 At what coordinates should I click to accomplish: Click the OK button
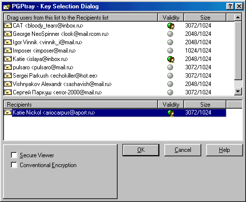point(141,150)
